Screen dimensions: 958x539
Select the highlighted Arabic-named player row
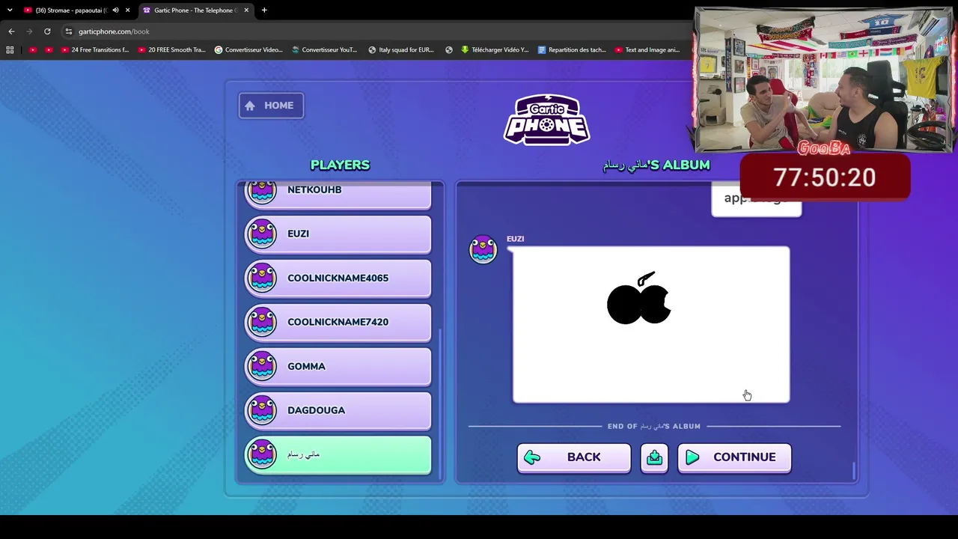click(338, 455)
